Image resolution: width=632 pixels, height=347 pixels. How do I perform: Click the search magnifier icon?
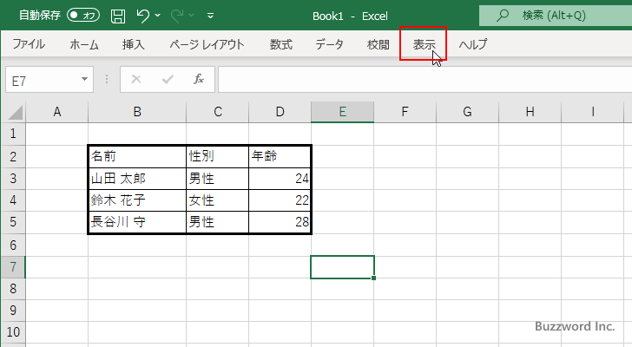[x=502, y=16]
